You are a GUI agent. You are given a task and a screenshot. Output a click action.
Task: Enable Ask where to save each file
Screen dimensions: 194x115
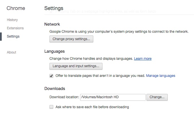51,107
